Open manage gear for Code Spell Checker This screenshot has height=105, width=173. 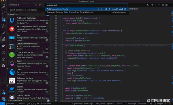[x=47, y=57]
